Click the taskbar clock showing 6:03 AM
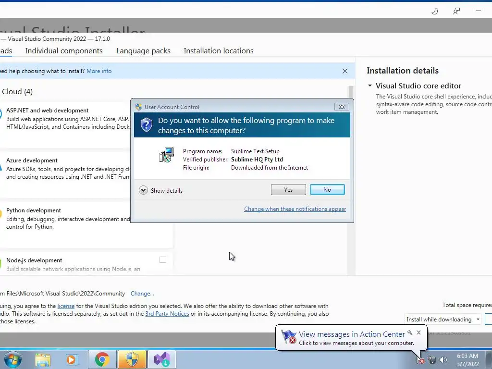This screenshot has width=492, height=369. click(x=467, y=360)
